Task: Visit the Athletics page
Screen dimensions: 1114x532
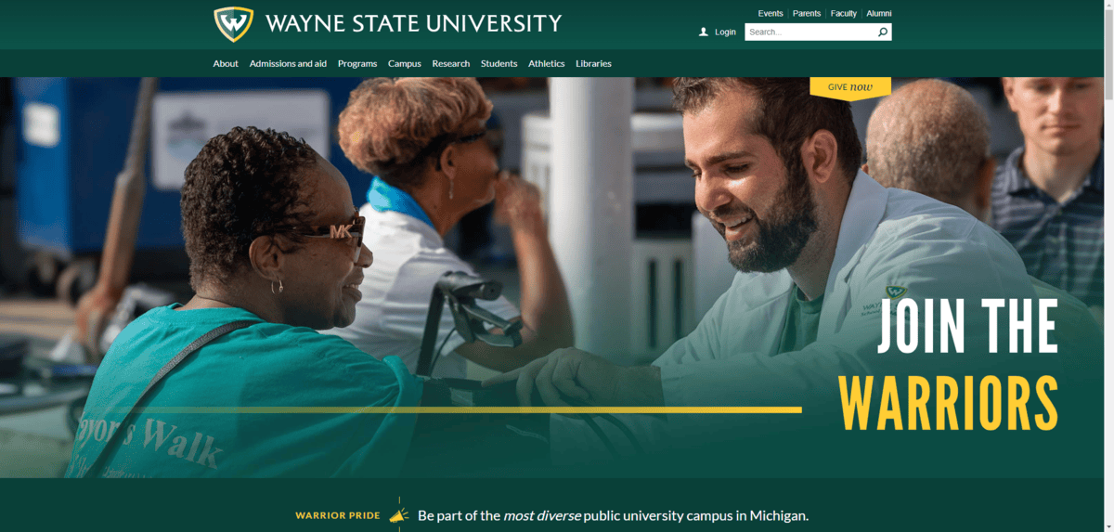Action: (x=547, y=63)
